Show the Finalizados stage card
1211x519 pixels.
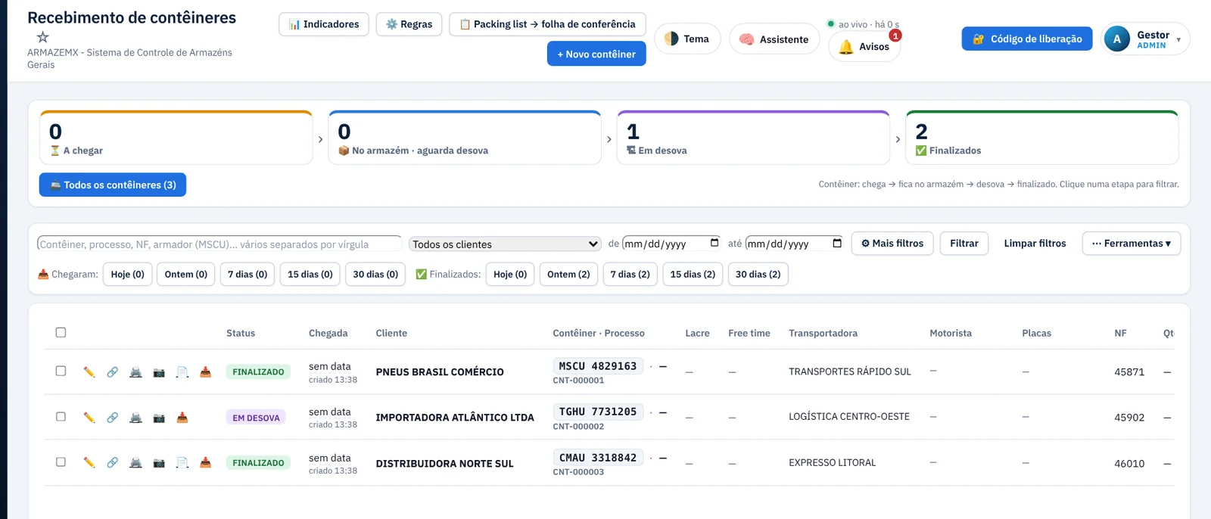click(1041, 138)
